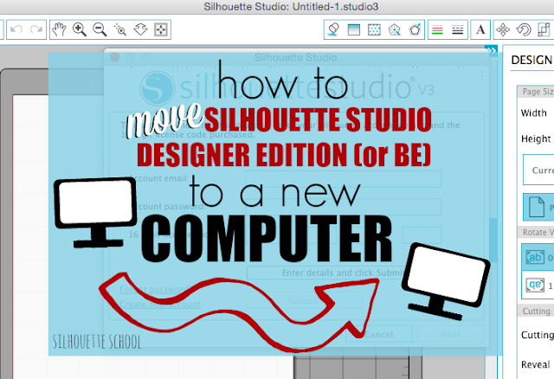This screenshot has width=554, height=379.
Task: Open the Text Style 'A' panel
Action: click(480, 29)
